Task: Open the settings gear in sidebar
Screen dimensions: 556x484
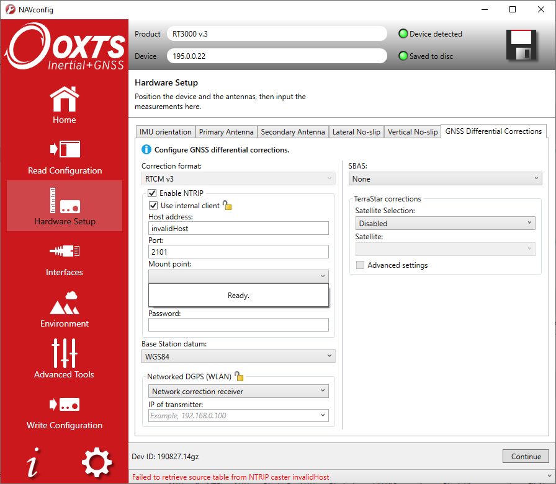Action: pyautogui.click(x=96, y=462)
